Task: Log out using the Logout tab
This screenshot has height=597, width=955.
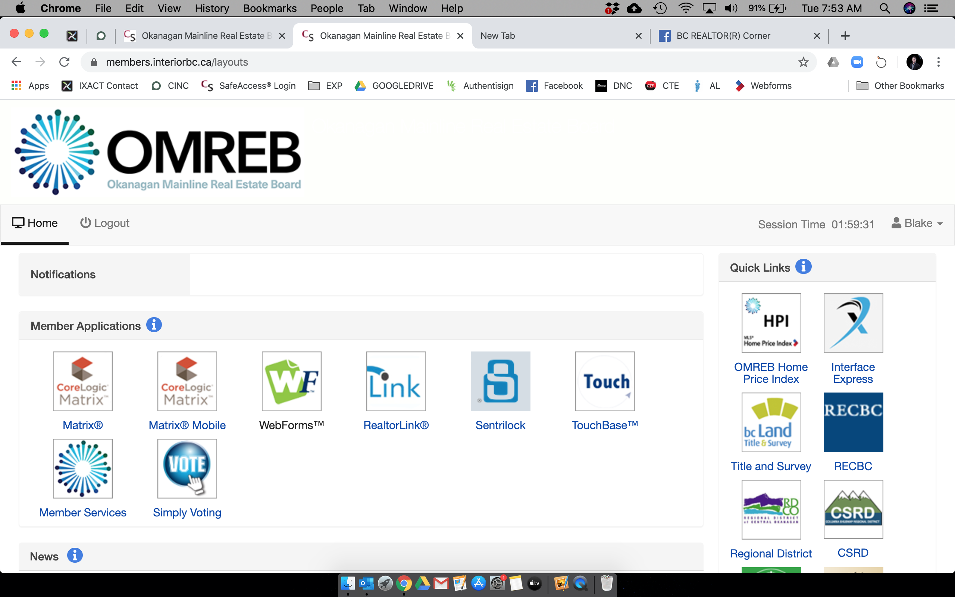Action: coord(104,223)
